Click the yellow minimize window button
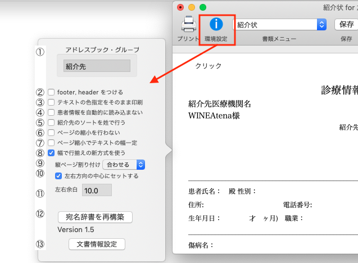 192,7
